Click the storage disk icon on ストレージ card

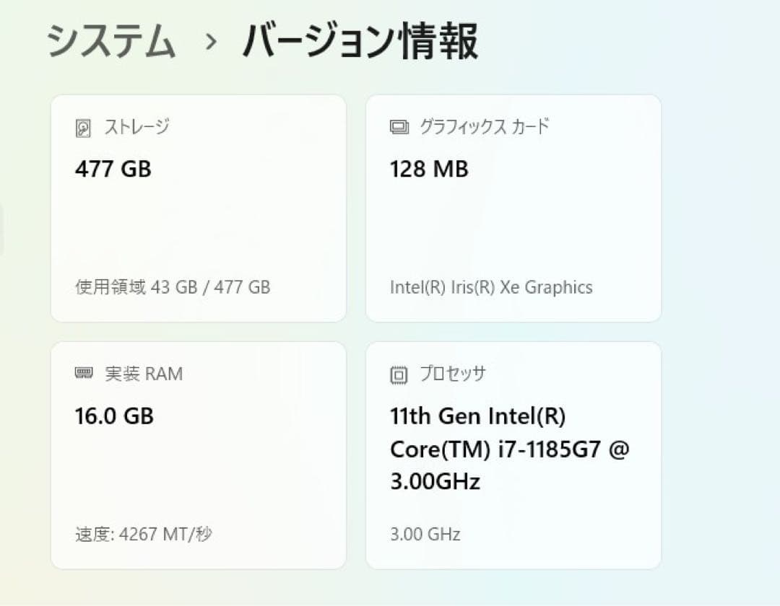(82, 126)
